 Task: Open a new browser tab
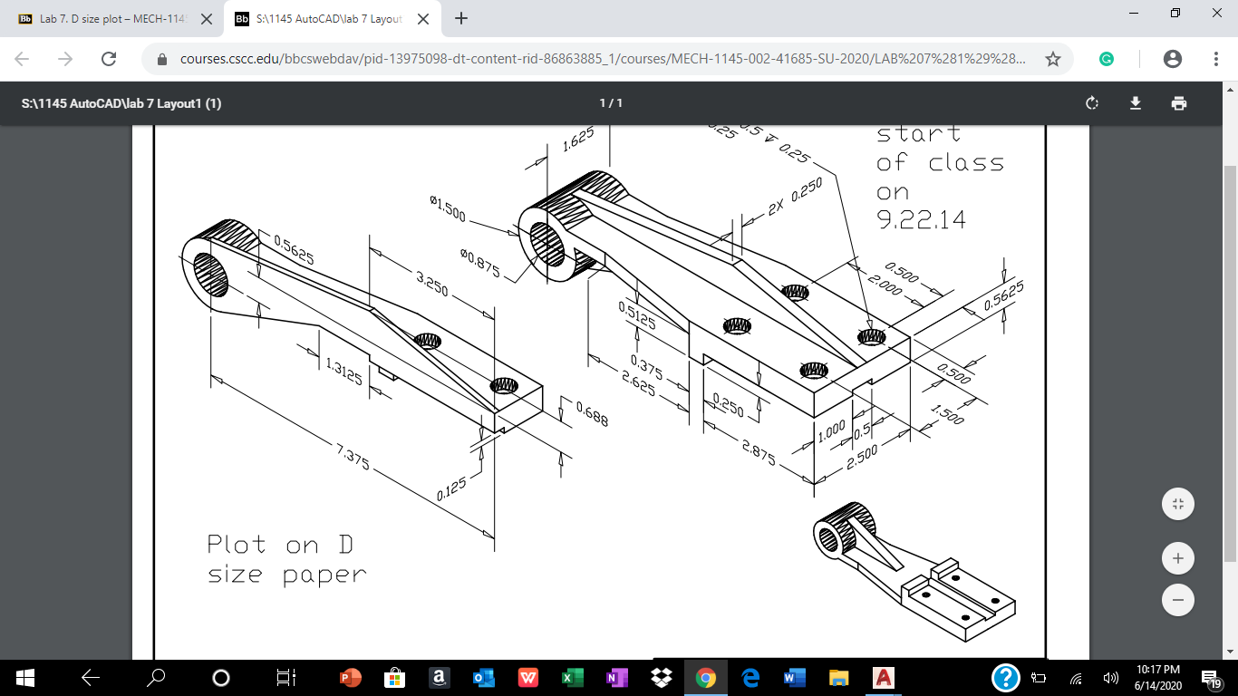click(x=461, y=18)
